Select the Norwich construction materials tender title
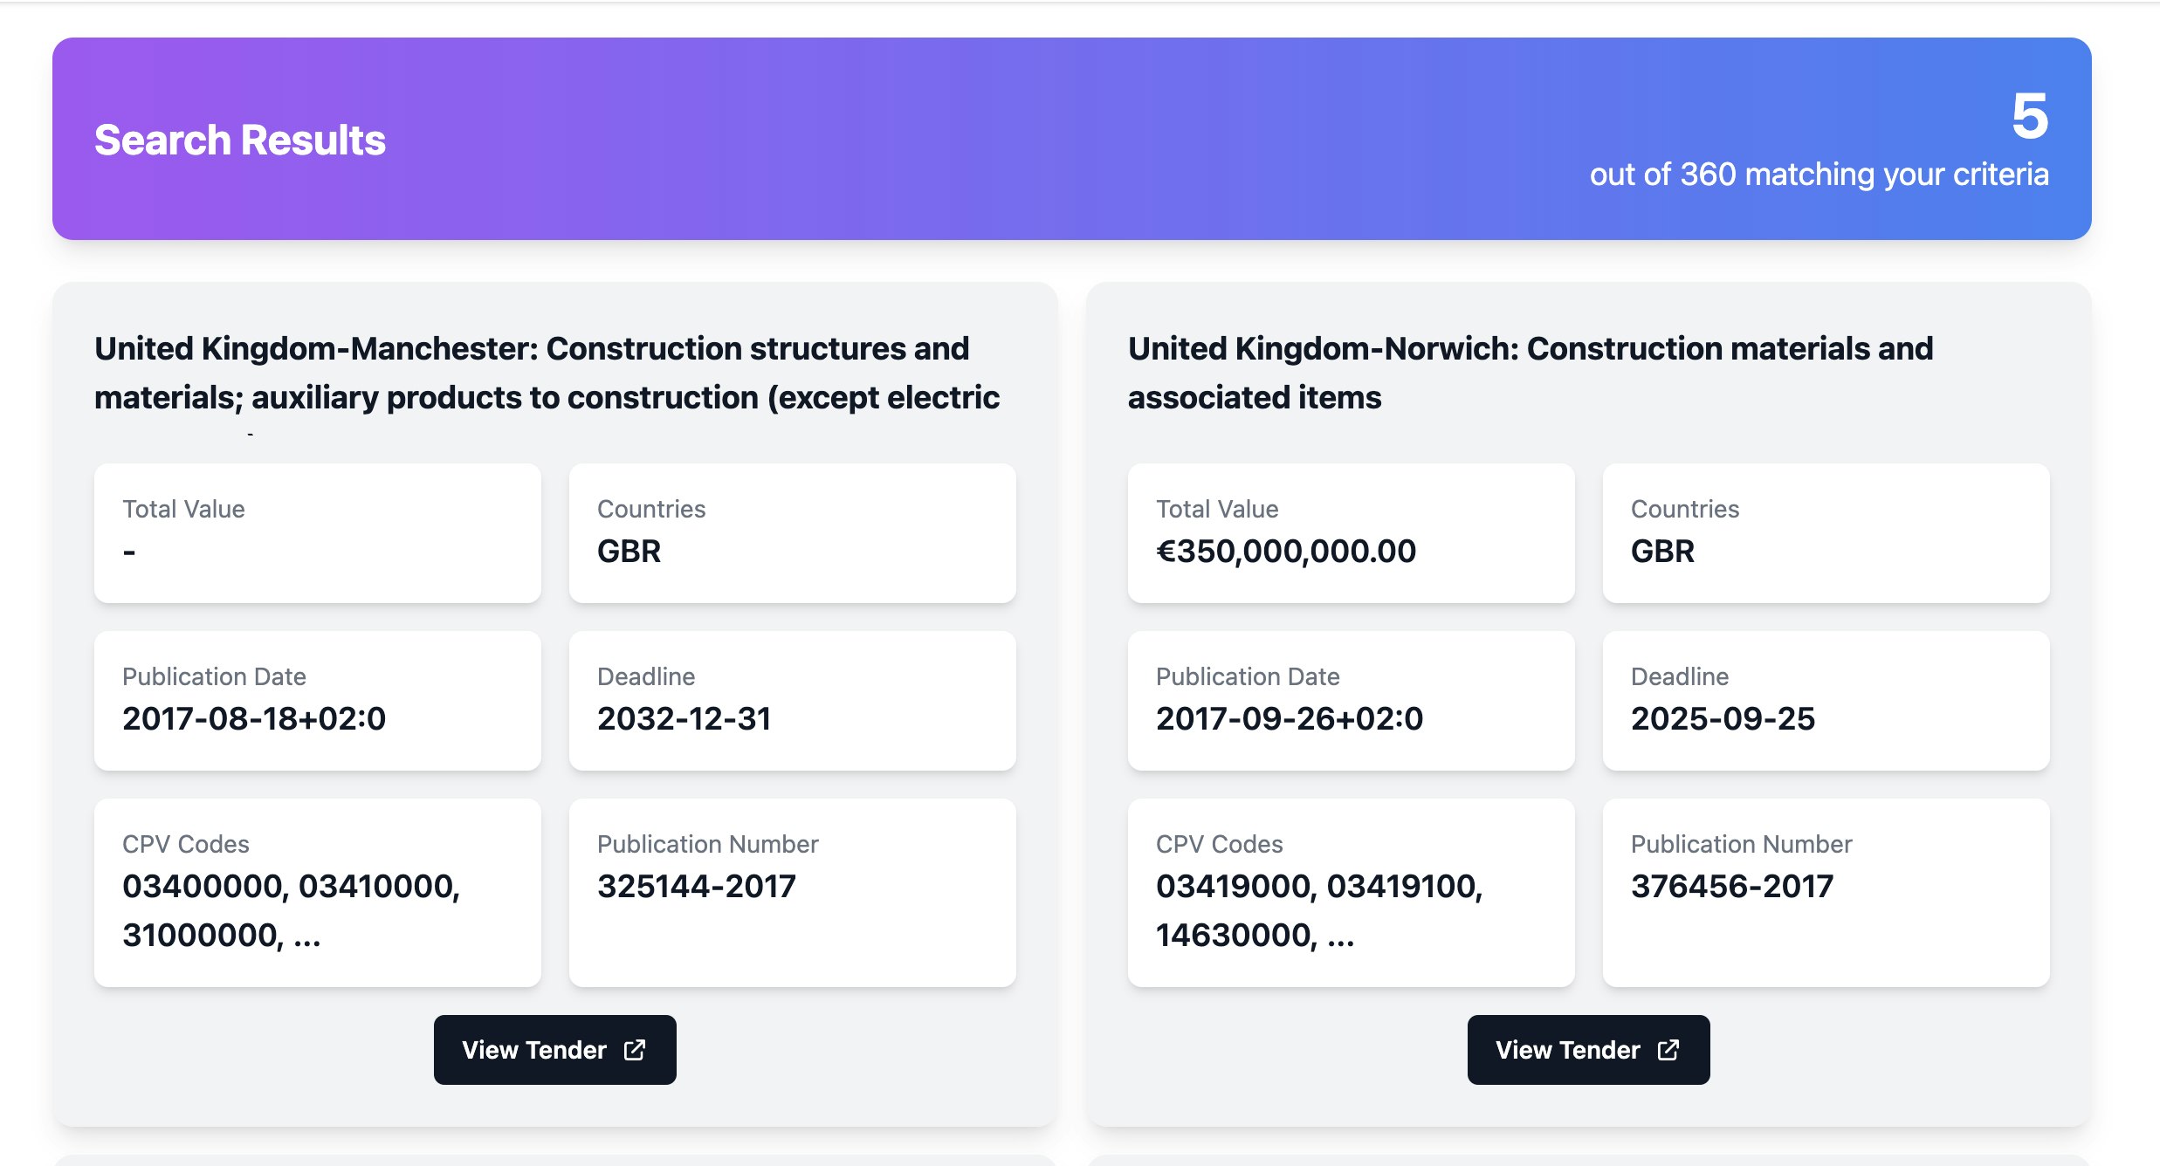 click(x=1531, y=373)
